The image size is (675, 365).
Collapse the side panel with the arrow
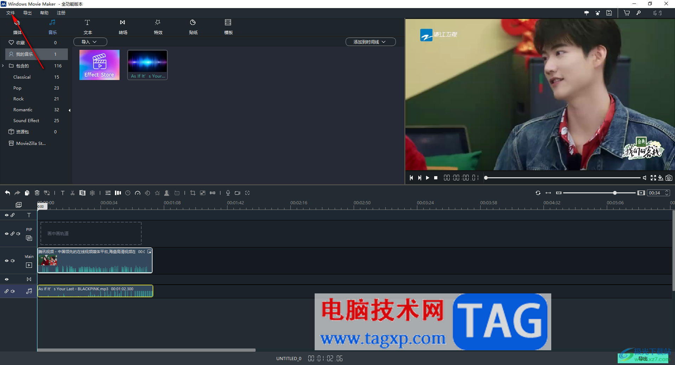click(x=70, y=110)
